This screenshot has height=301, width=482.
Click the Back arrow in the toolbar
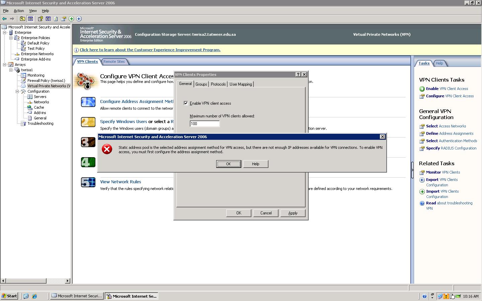4,19
